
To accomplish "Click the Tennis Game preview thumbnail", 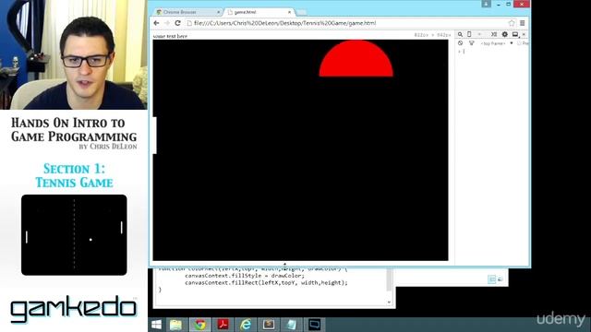I will 74,235.
